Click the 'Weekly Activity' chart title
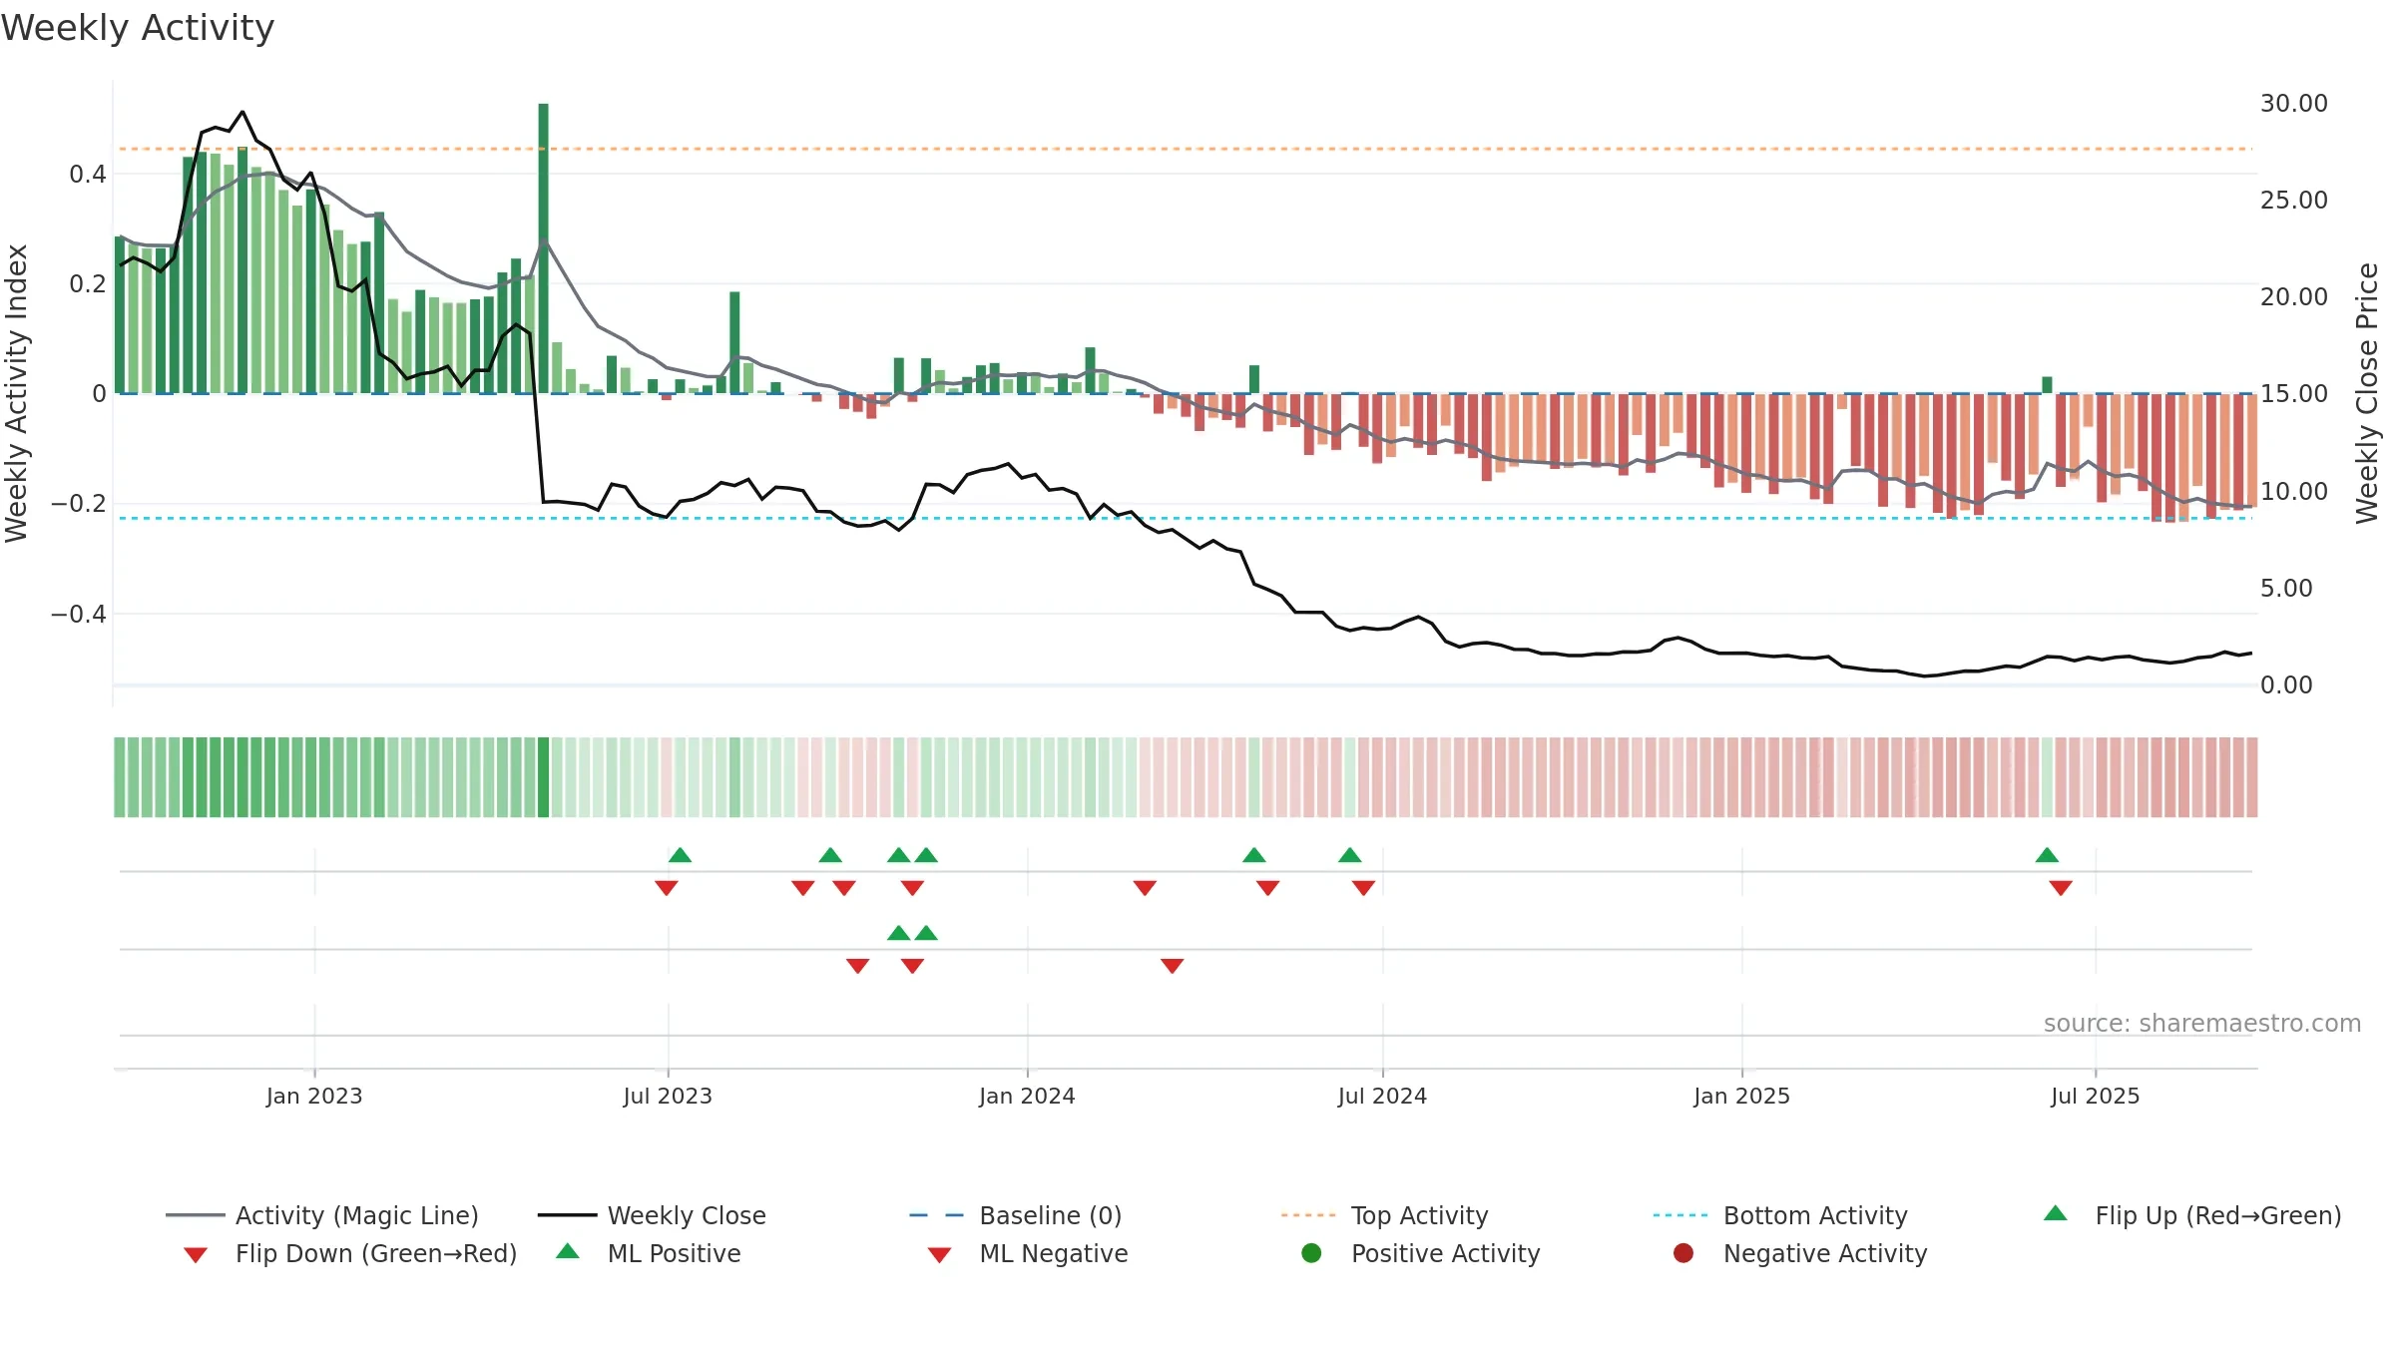 138,28
